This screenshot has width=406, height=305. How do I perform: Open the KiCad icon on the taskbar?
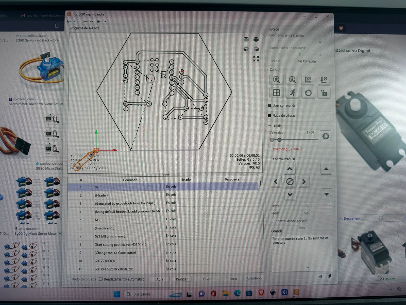coord(284,293)
